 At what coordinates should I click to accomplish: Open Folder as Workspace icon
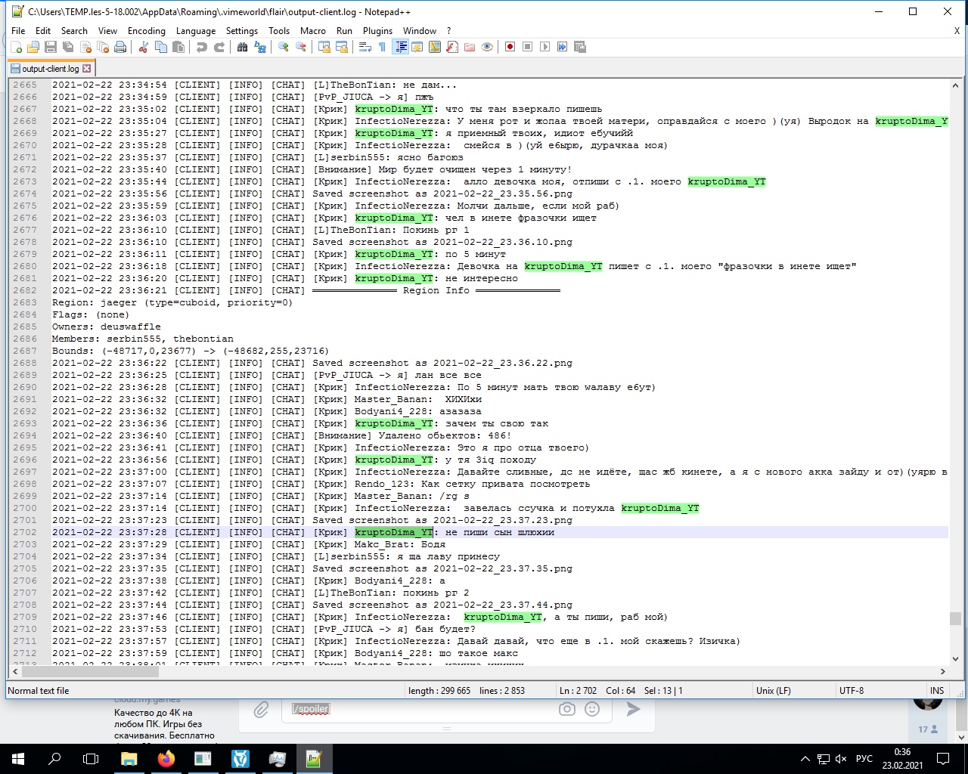[x=470, y=47]
